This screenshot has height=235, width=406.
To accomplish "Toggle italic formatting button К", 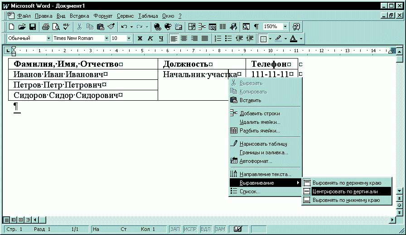I will point(150,39).
